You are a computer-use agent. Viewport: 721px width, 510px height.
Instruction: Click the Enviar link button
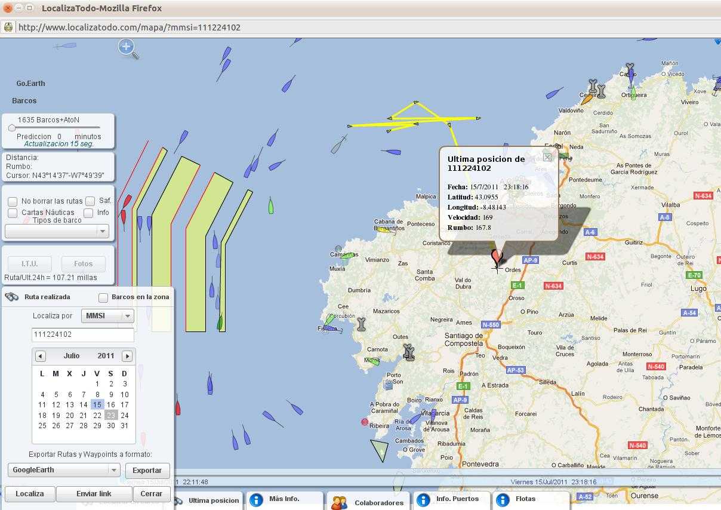tap(94, 494)
